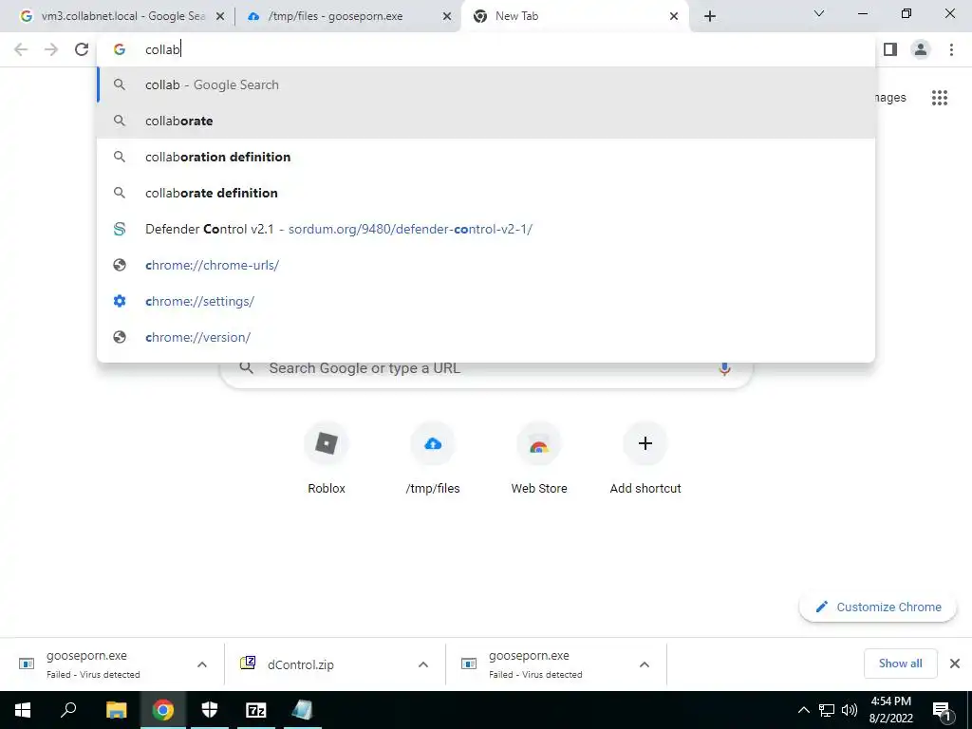Open the side panel icon

coord(890,49)
